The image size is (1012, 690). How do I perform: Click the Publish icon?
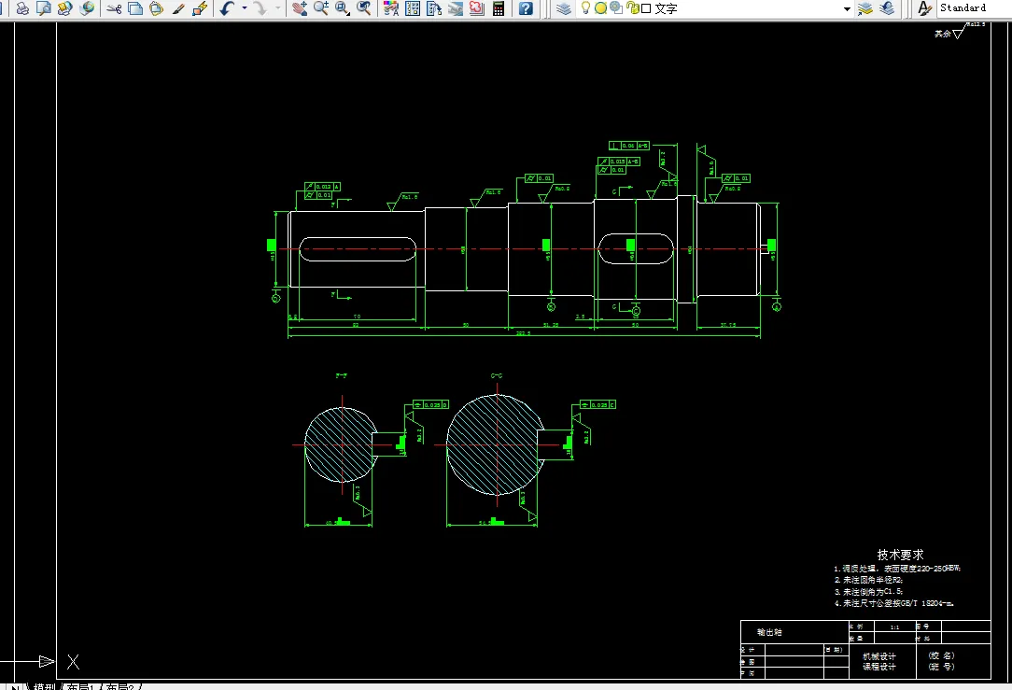pos(64,8)
